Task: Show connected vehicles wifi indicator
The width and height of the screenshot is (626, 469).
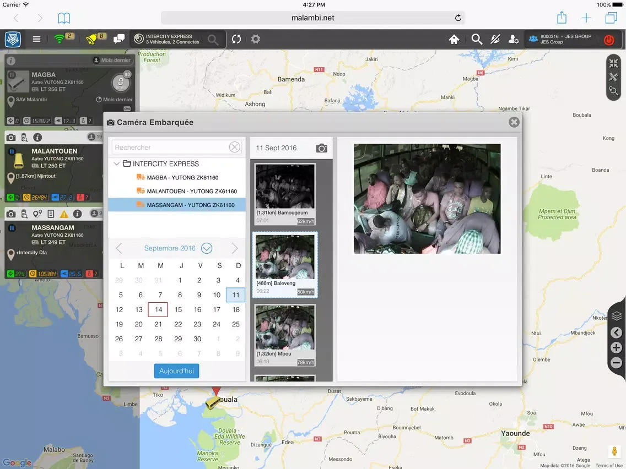Action: (59, 39)
